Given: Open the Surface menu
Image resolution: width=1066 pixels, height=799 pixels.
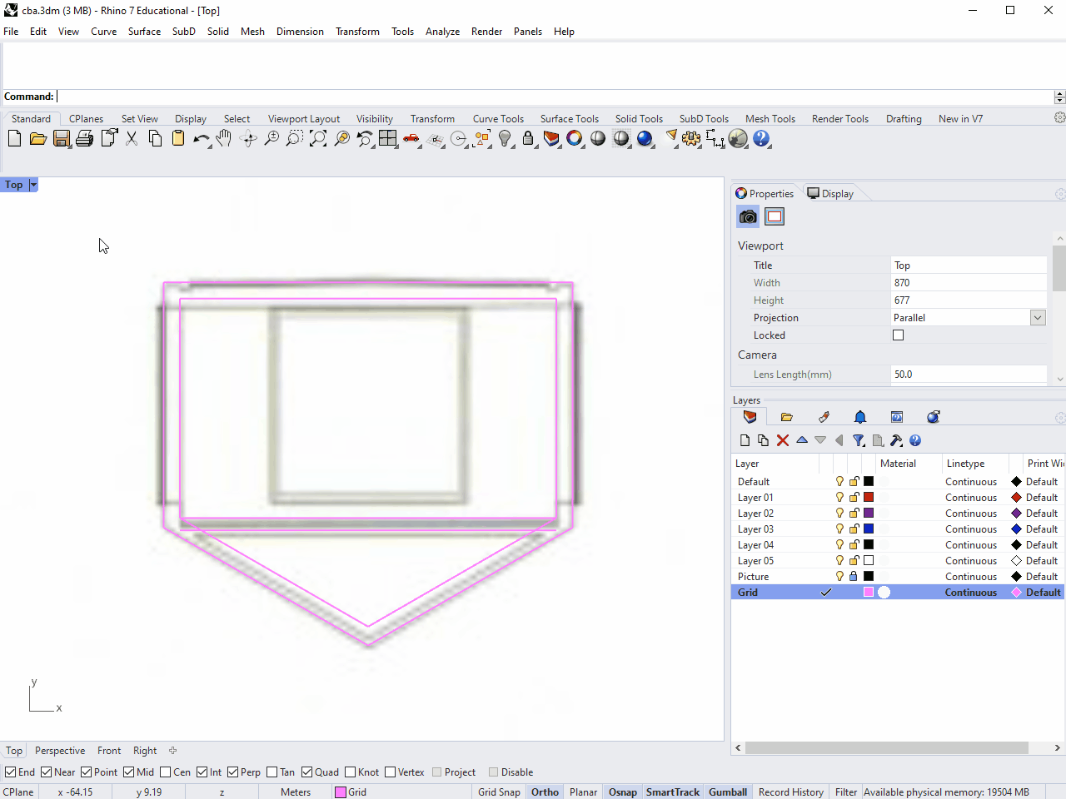Looking at the screenshot, I should (144, 32).
